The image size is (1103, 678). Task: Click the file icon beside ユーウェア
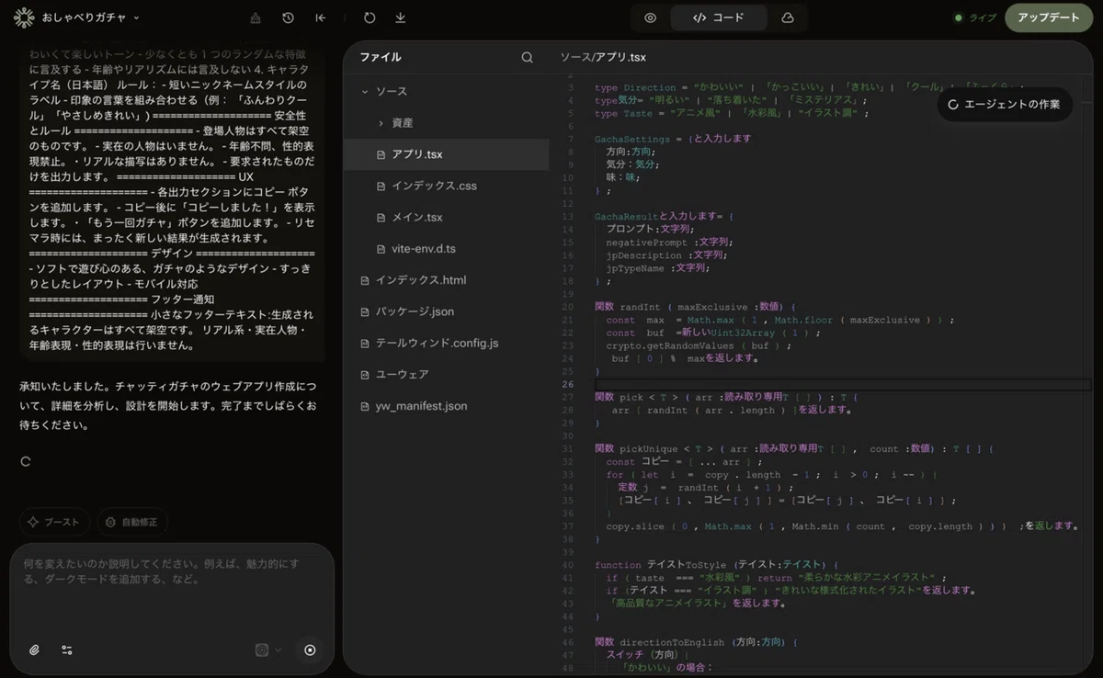coord(366,375)
